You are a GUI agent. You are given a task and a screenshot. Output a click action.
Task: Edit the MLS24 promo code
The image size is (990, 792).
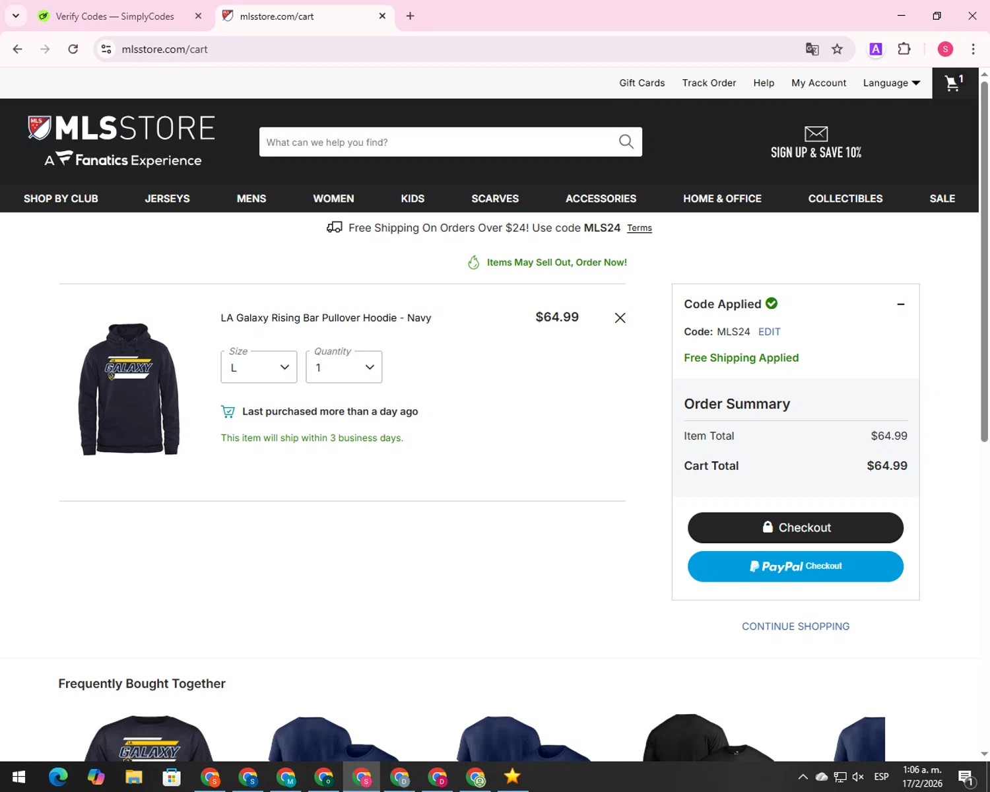(x=769, y=332)
